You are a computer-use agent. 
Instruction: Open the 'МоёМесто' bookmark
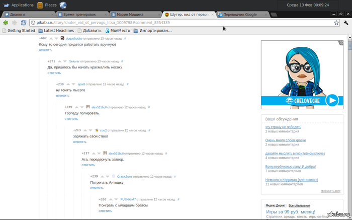tap(118, 31)
